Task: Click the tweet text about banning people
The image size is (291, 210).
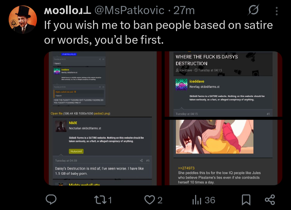Action: [158, 32]
